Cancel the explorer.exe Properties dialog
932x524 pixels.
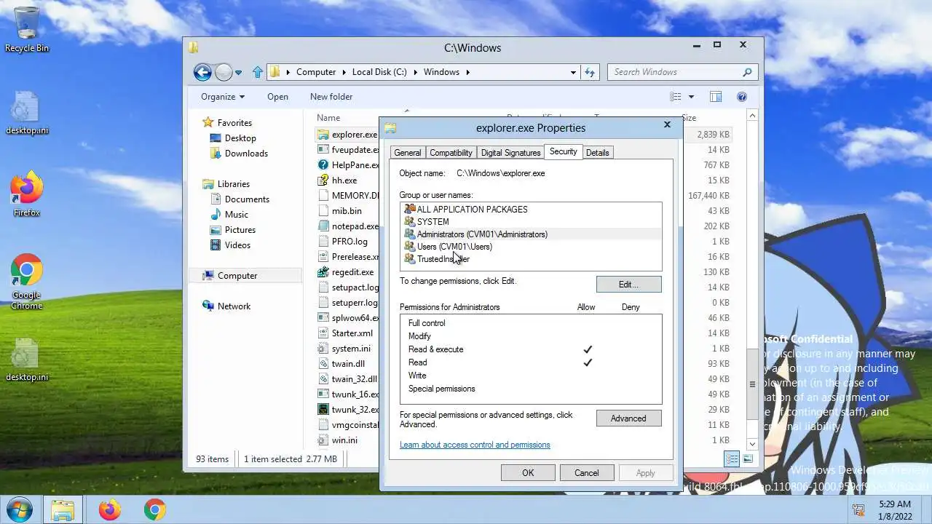click(587, 473)
